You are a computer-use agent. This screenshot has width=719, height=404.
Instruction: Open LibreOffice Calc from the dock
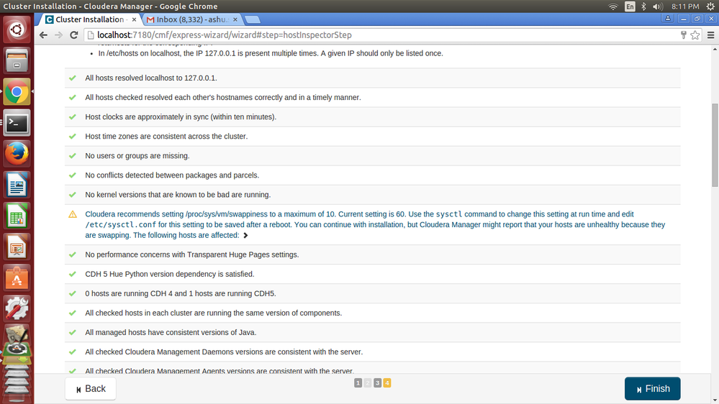click(x=17, y=216)
